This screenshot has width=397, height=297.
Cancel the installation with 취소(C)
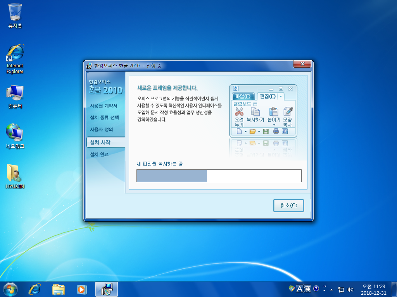(x=288, y=206)
